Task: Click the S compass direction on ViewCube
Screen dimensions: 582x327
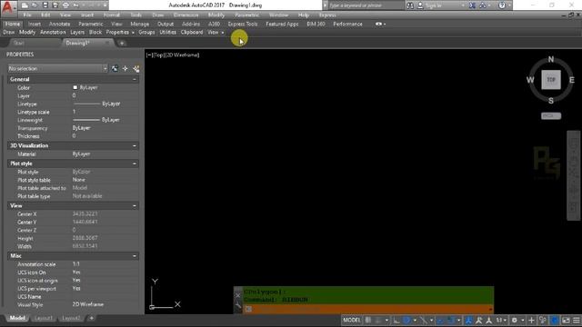Action: [x=551, y=101]
